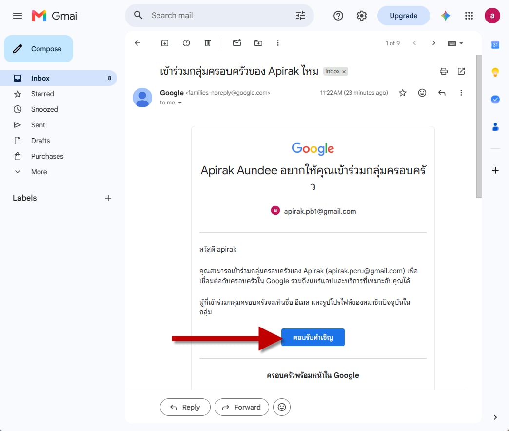
Task: Go to the newer email arrow
Action: [414, 43]
